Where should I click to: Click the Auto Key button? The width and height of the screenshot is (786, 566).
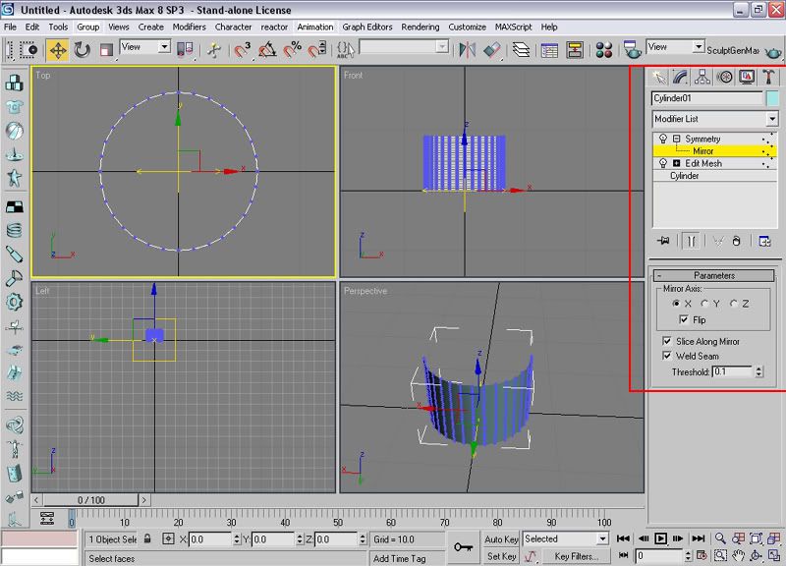[501, 539]
